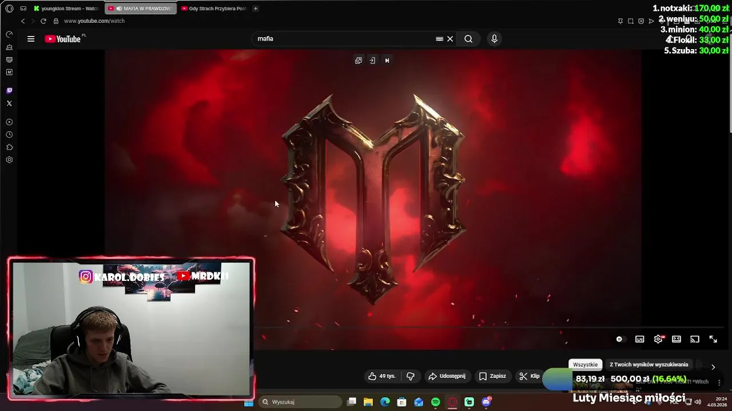Open Discord from the taskbar

coord(487,402)
